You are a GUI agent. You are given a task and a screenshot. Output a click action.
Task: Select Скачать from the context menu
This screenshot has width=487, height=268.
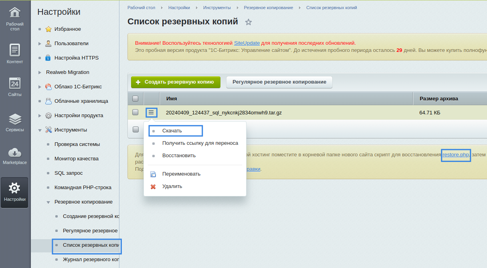[172, 131]
